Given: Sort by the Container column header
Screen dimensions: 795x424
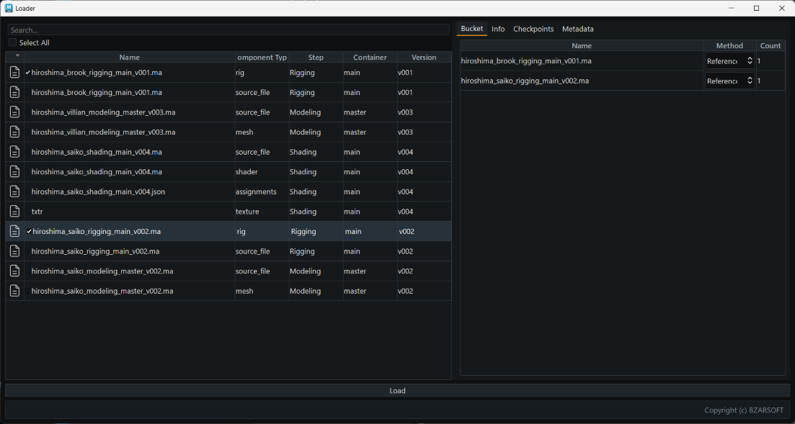Looking at the screenshot, I should click(x=370, y=58).
